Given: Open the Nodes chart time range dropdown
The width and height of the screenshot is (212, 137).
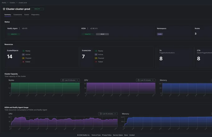Looking at the screenshot, I should pyautogui.click(x=70, y=80).
